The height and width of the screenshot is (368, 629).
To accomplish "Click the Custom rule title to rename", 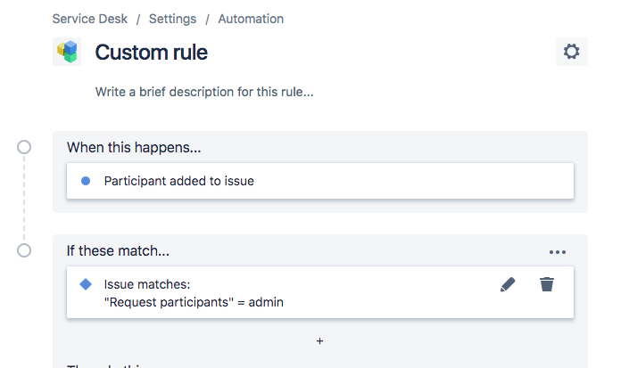I will [151, 53].
